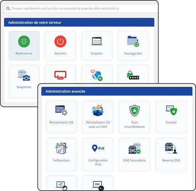Open the Sauvegardes folder icon

[x=133, y=41]
